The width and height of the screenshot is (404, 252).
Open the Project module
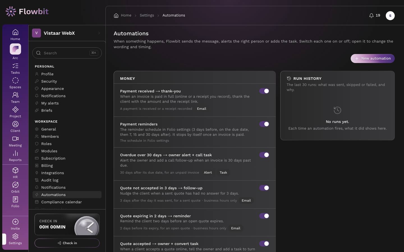[x=15, y=112]
